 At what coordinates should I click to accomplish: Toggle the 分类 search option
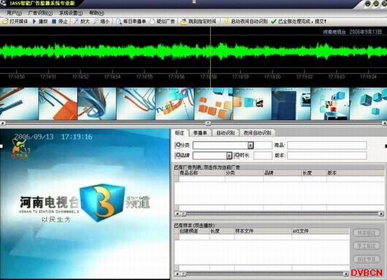click(178, 145)
